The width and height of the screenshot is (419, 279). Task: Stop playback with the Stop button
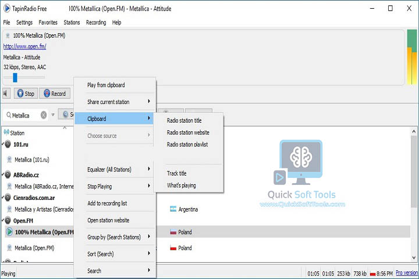coord(26,94)
